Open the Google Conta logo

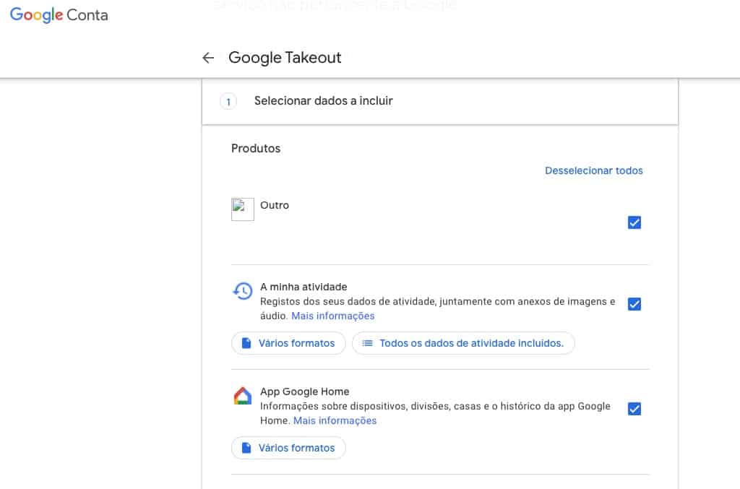59,14
